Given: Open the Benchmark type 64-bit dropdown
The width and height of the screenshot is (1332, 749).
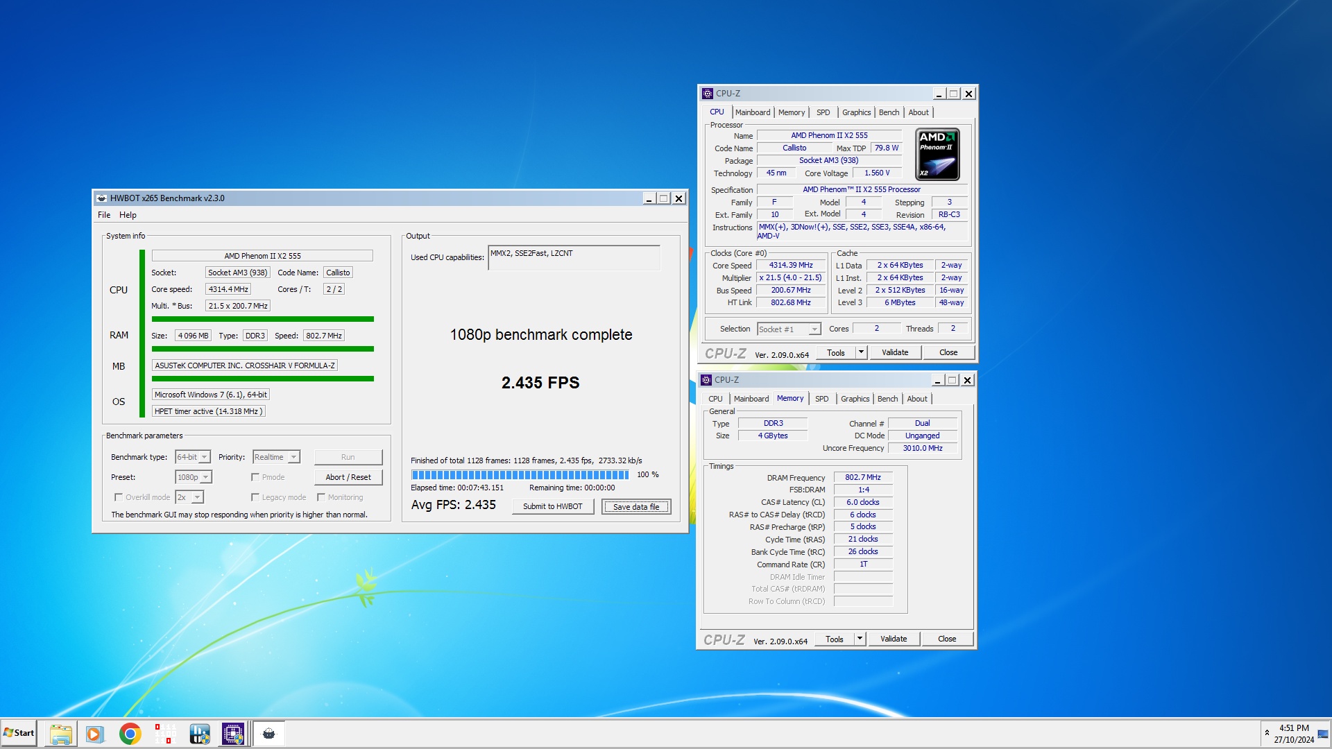Looking at the screenshot, I should (x=193, y=457).
